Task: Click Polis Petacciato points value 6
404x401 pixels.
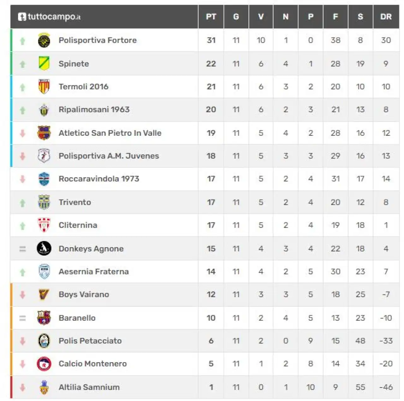Action: point(211,341)
